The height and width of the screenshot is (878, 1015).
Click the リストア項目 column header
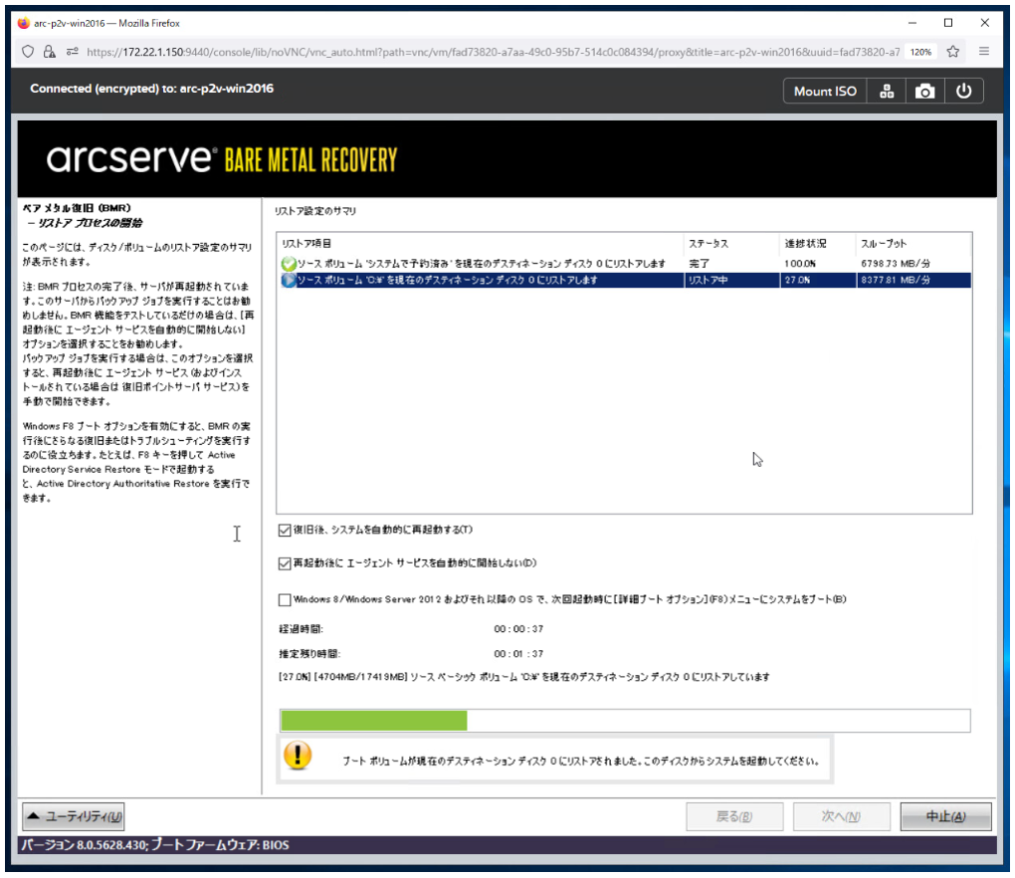pyautogui.click(x=481, y=244)
